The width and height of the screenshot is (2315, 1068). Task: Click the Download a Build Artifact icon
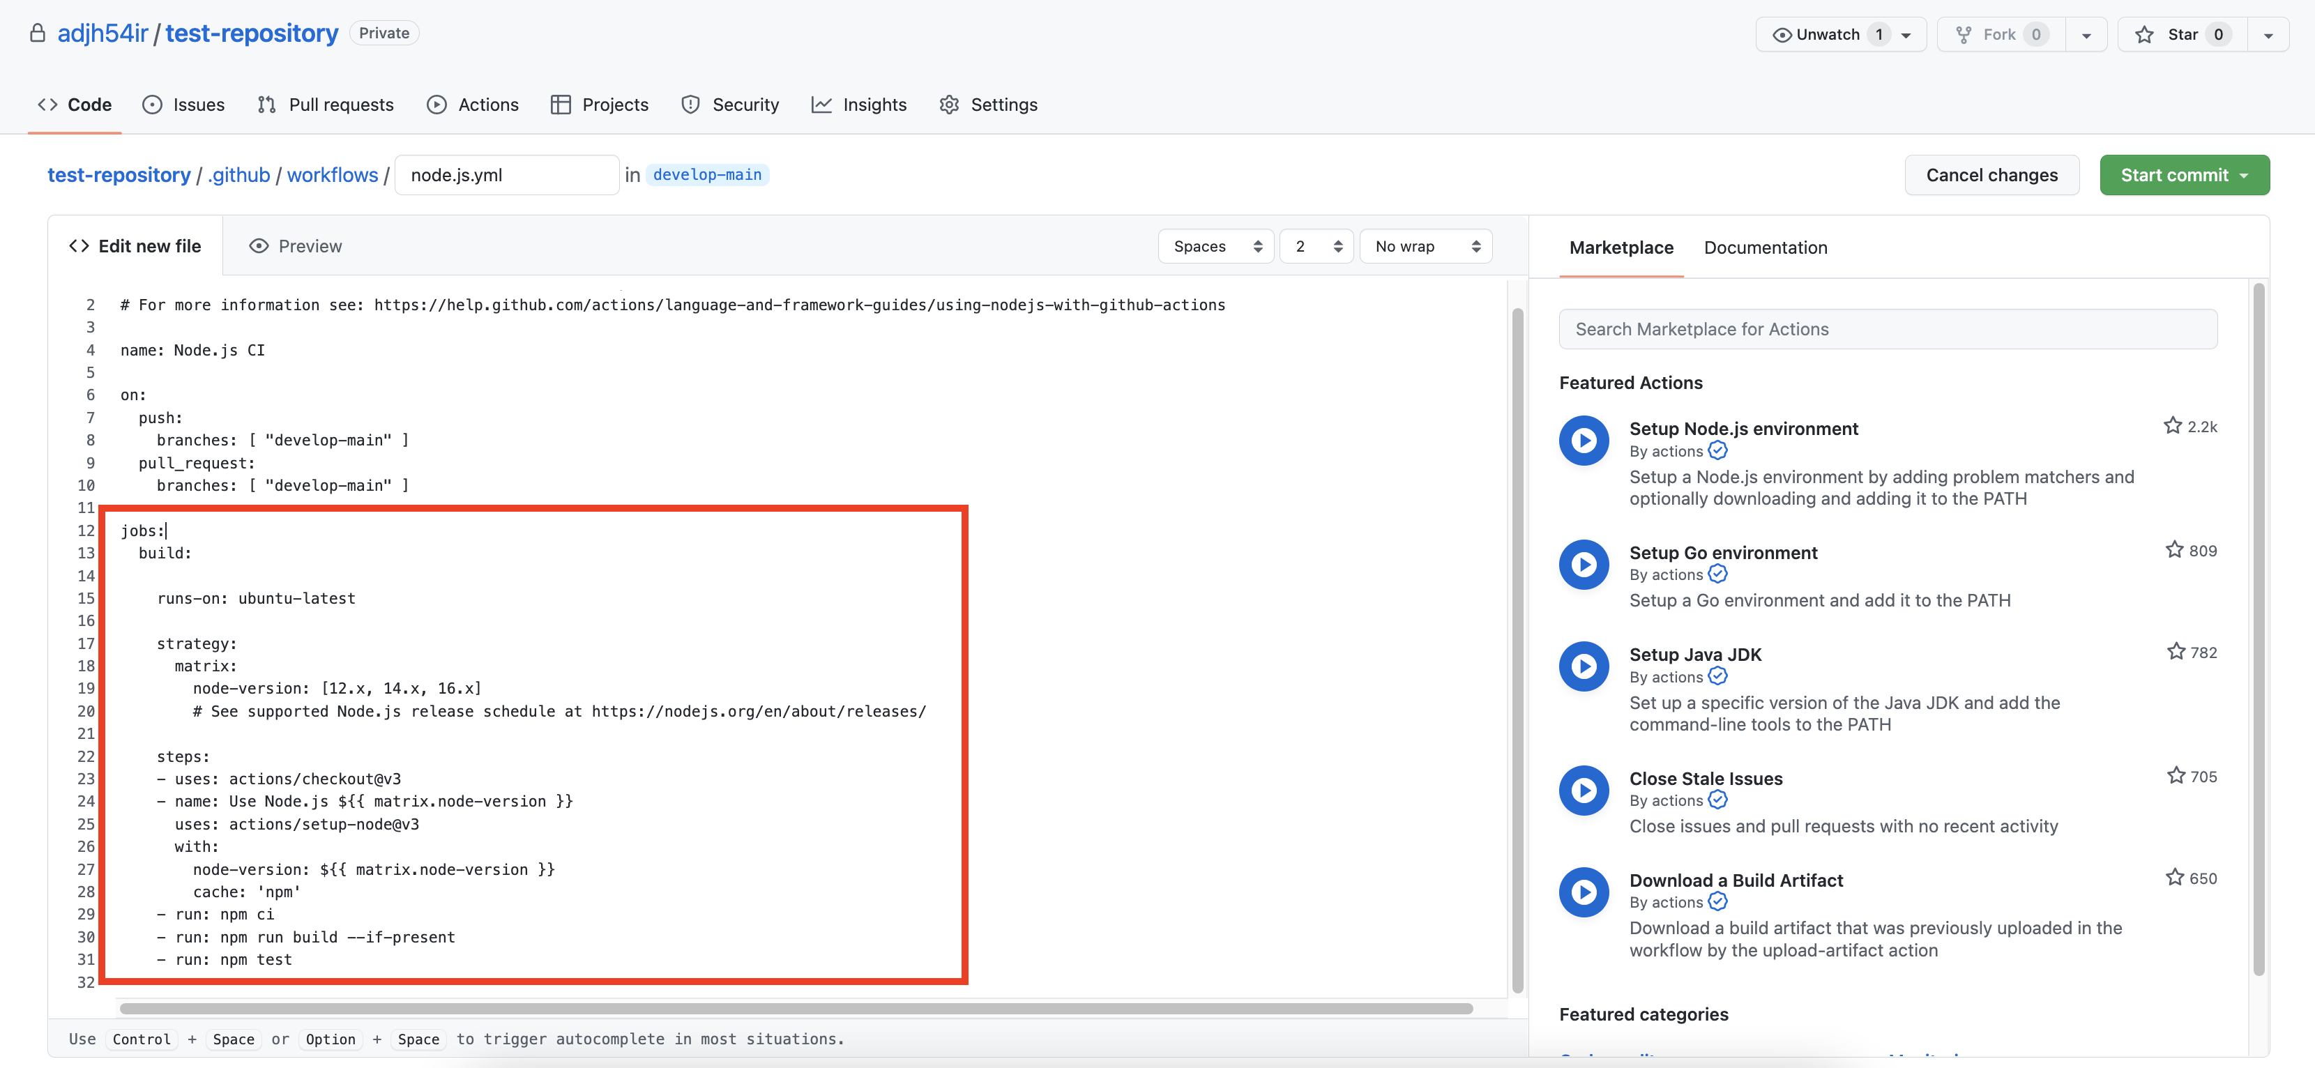click(x=1584, y=891)
